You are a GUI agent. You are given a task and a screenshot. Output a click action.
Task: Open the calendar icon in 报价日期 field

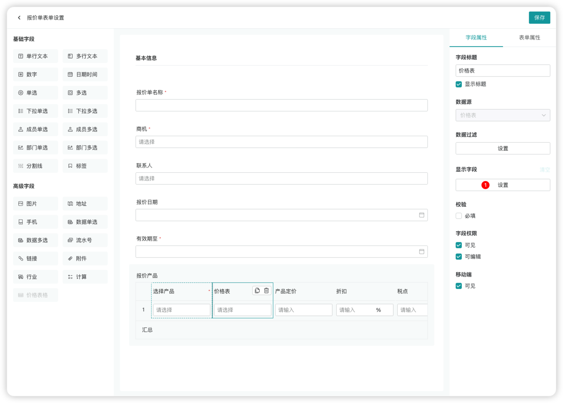click(421, 215)
